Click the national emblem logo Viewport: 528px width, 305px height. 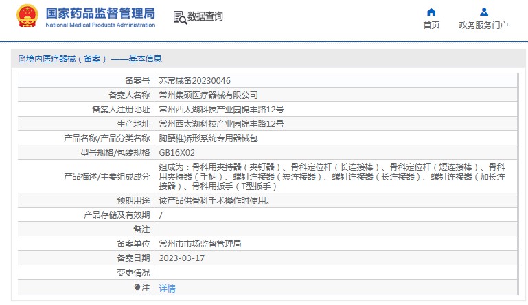tap(27, 16)
